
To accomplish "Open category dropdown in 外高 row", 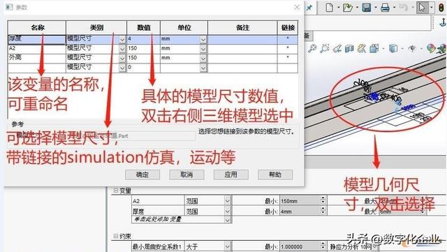I will pyautogui.click(x=122, y=59).
